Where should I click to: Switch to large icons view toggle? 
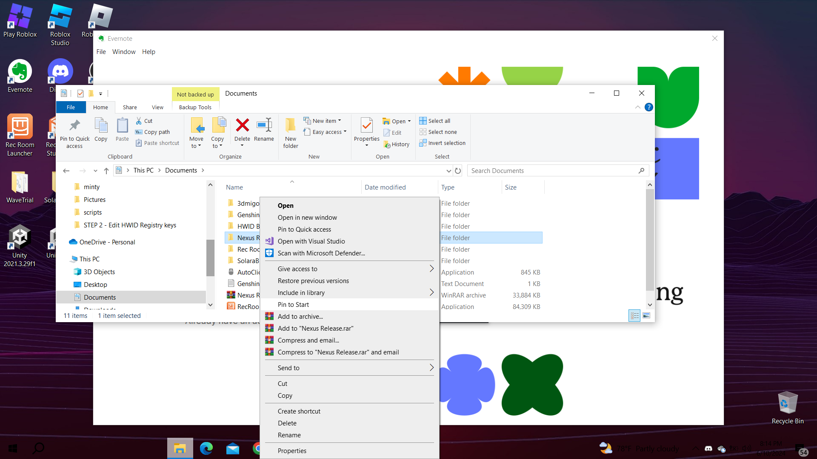tap(646, 315)
